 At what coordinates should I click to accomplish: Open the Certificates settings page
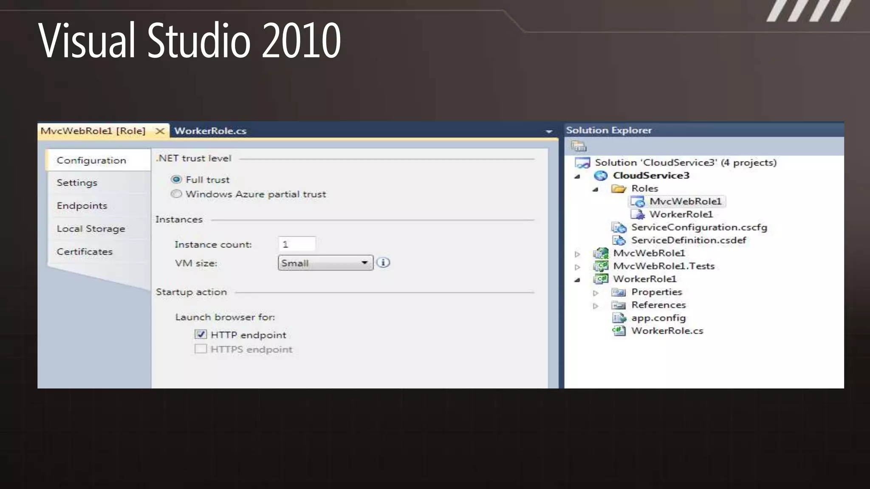pyautogui.click(x=85, y=252)
